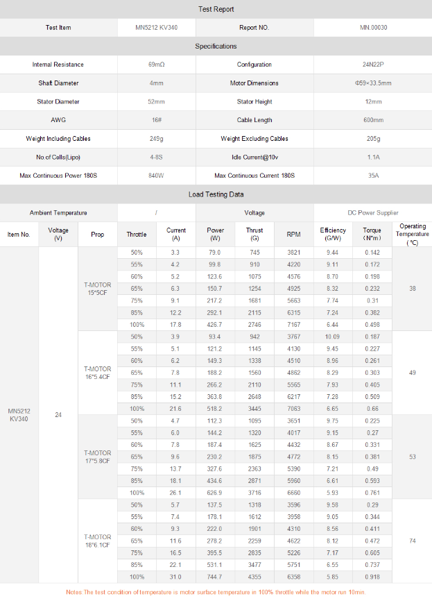Select the thrust value '1318'
Viewport: 432px width, 601px height.
click(254, 505)
